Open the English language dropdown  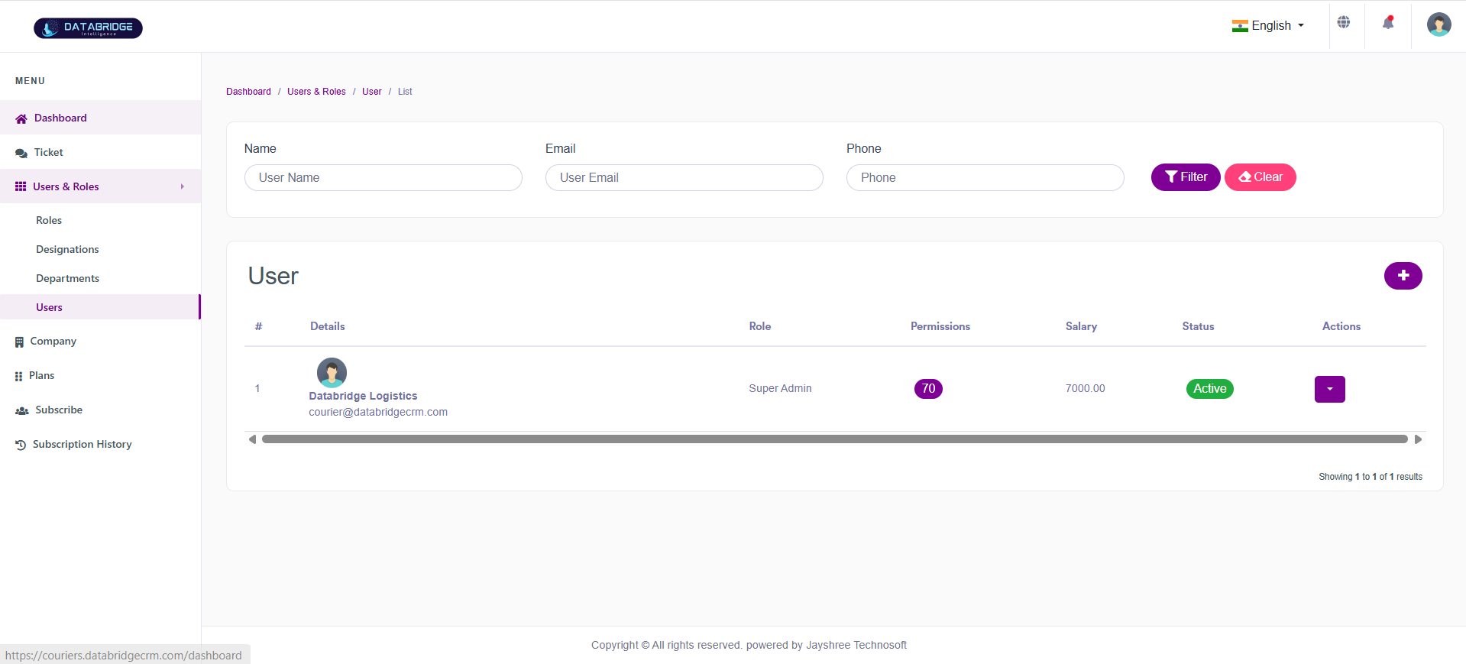(1268, 26)
